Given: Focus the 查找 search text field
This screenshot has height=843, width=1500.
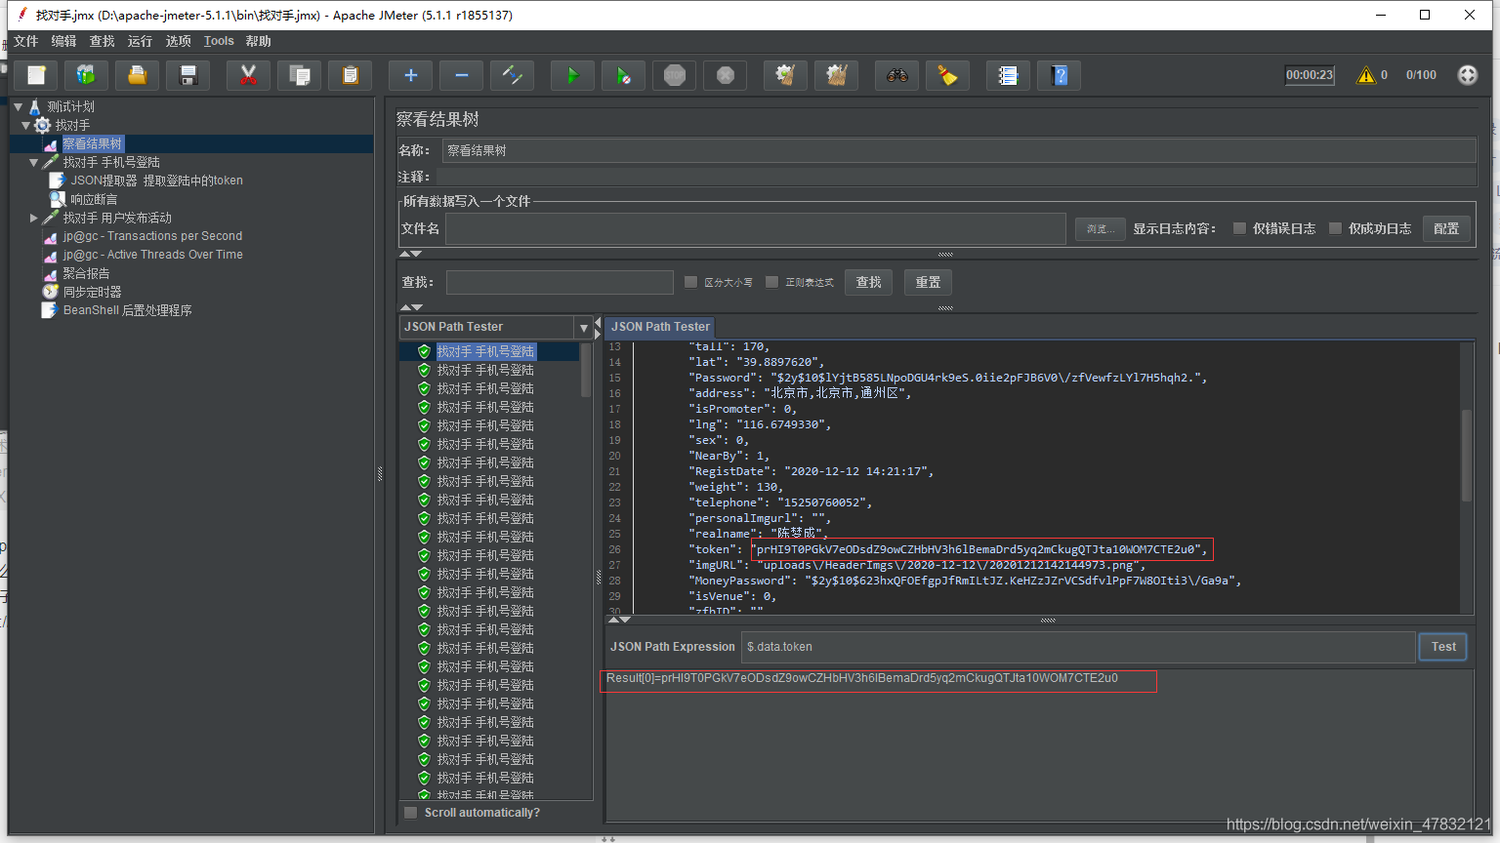Looking at the screenshot, I should coord(560,282).
